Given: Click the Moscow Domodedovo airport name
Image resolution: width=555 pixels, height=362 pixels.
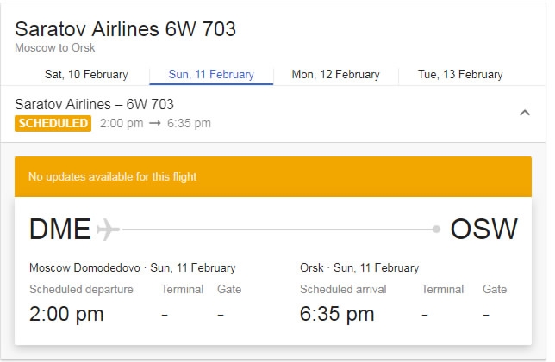Looking at the screenshot, I should pyautogui.click(x=84, y=267).
